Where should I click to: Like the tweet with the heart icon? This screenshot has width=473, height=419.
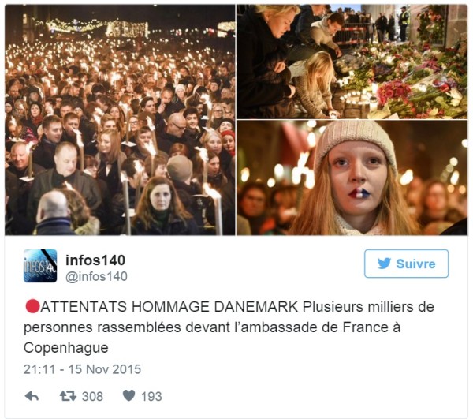click(x=129, y=395)
